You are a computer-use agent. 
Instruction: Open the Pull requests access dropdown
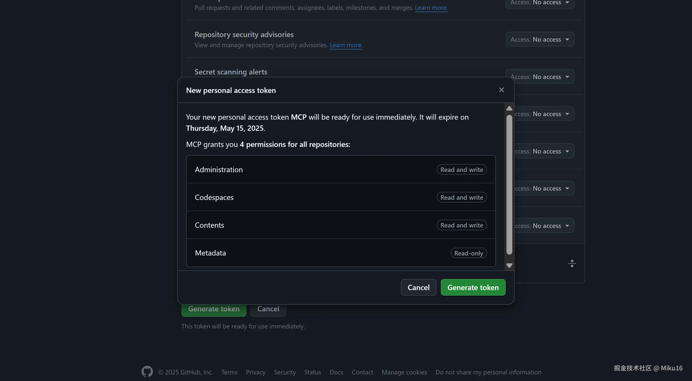(x=540, y=3)
